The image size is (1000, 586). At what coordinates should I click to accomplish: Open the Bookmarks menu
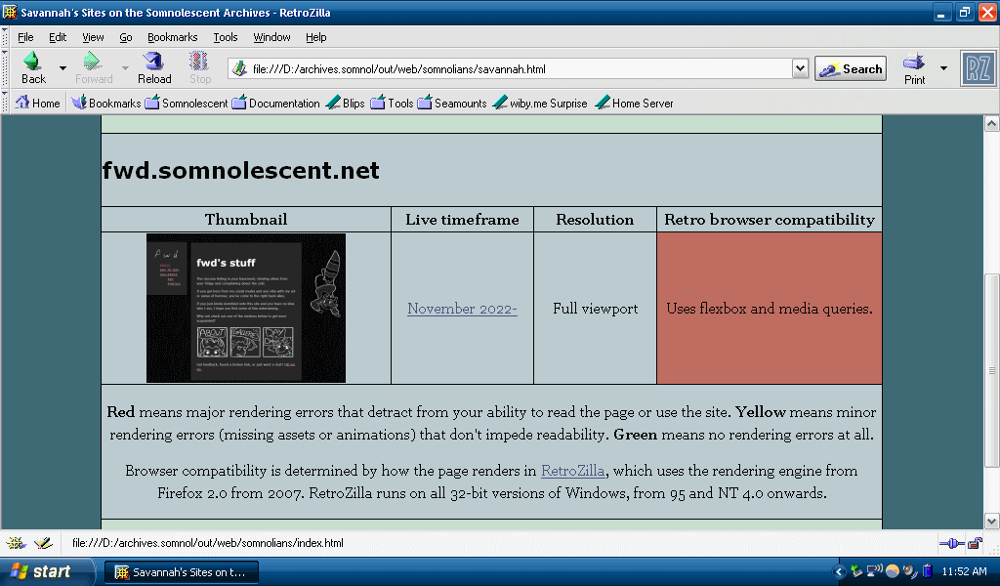(172, 37)
